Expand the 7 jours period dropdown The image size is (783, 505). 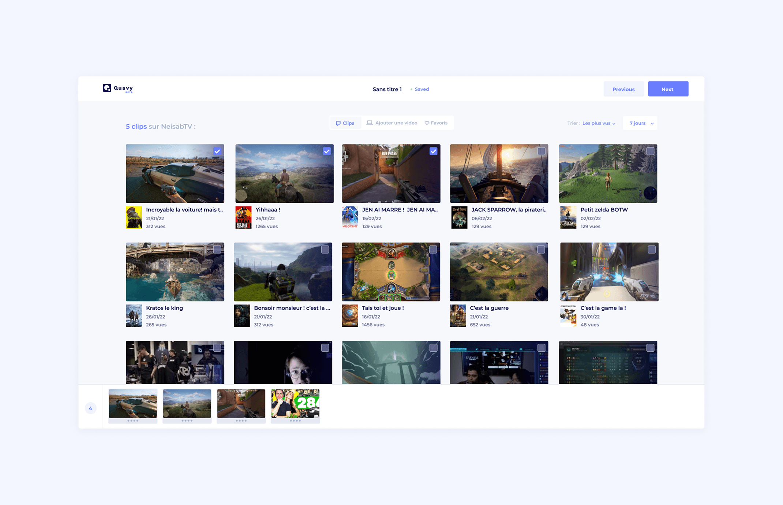[x=641, y=123]
